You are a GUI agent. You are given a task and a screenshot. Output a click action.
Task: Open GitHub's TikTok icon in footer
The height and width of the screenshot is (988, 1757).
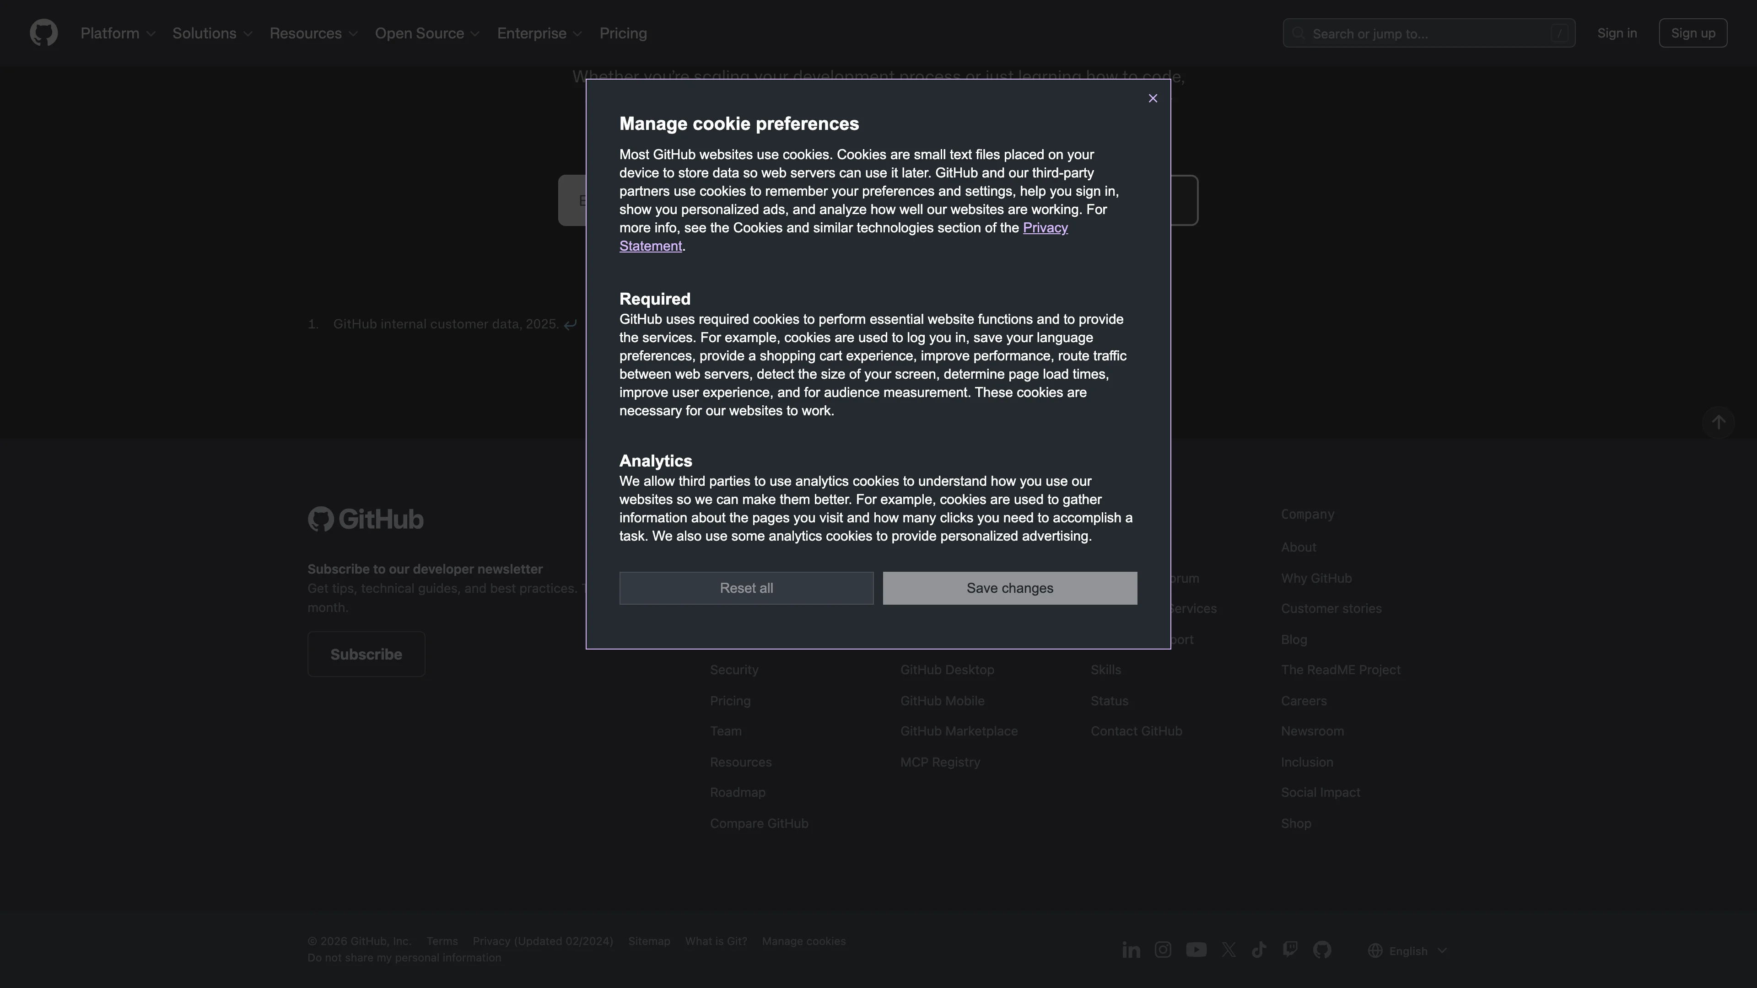click(1259, 950)
